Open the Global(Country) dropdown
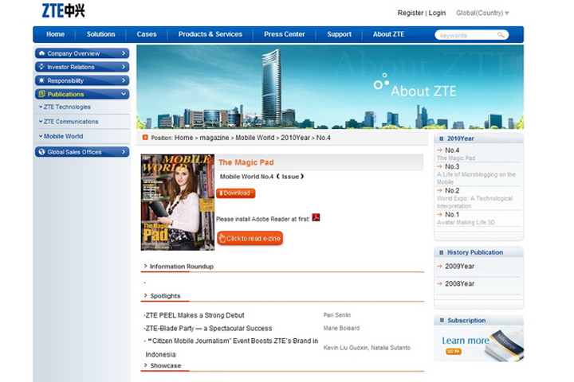Viewport: 574px width, 382px height. pos(482,13)
